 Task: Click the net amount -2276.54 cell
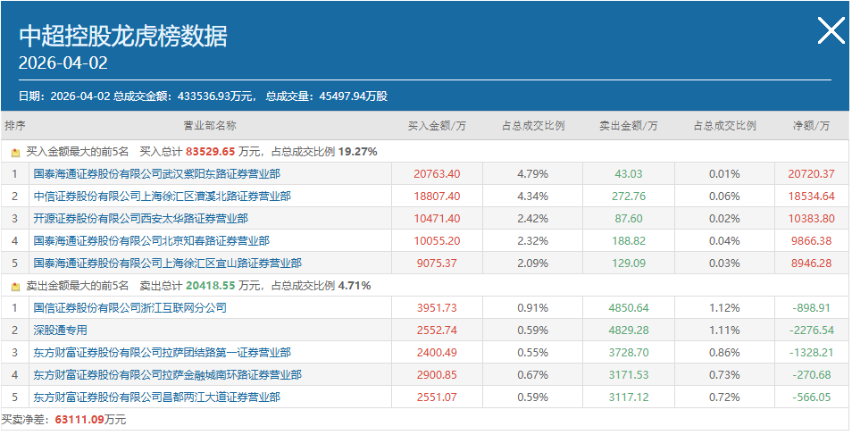click(811, 330)
